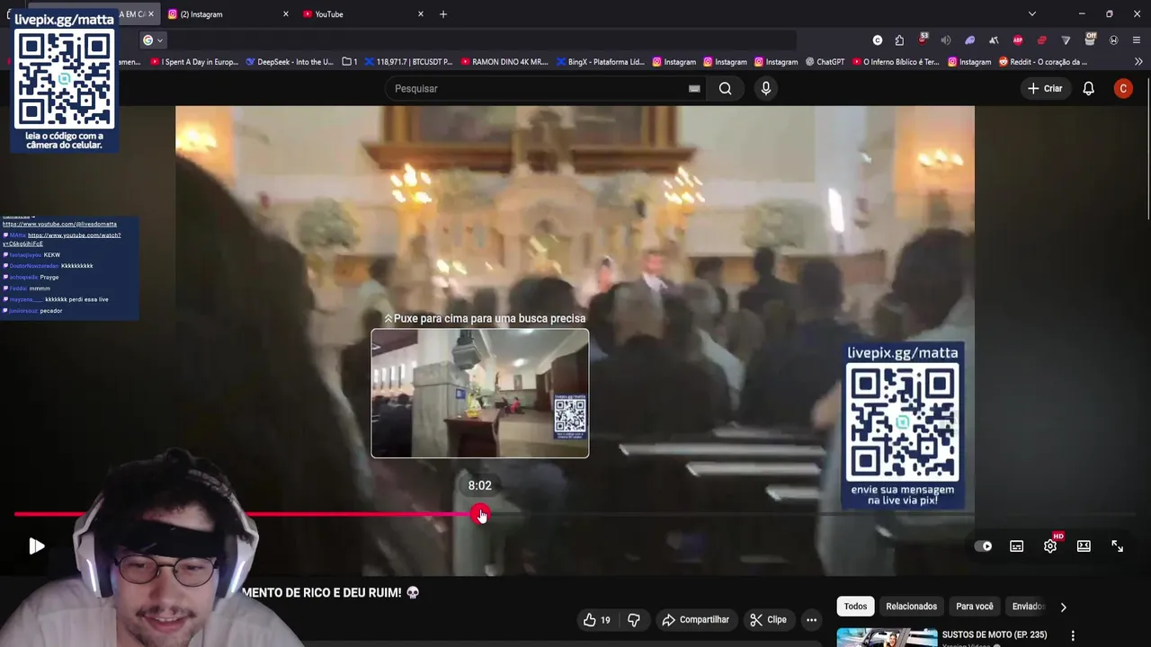Open the SUSTOS DE MOTO video thumbnail
Viewport: 1151px width, 647px height.
pos(887,637)
